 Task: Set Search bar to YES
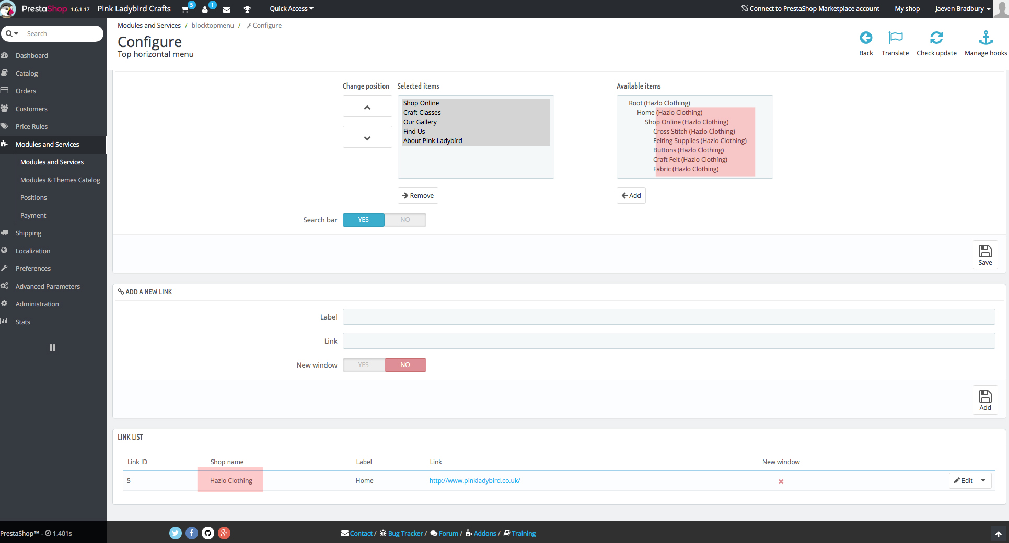click(364, 220)
